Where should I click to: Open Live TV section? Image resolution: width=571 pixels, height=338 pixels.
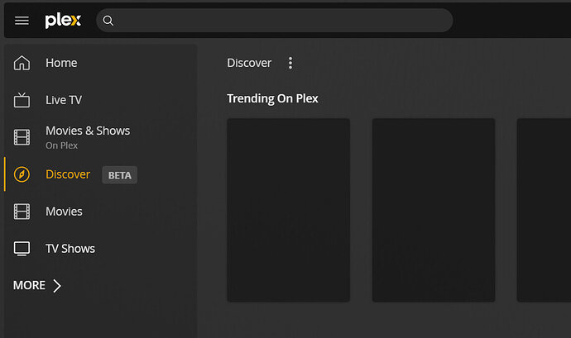coord(64,100)
